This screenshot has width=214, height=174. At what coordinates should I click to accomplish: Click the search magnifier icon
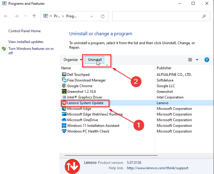tap(204, 16)
